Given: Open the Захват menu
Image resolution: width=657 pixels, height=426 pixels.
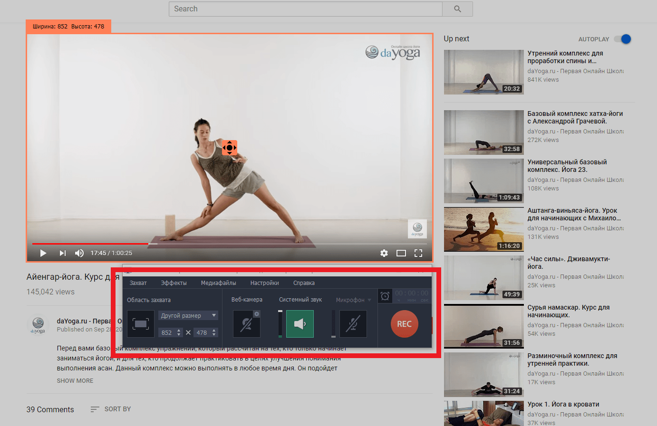Looking at the screenshot, I should click(138, 283).
